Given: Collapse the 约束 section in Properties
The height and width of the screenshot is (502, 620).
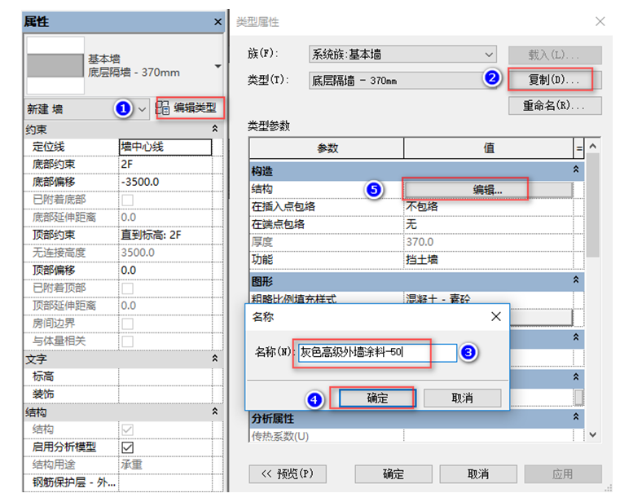Looking at the screenshot, I should (x=215, y=129).
